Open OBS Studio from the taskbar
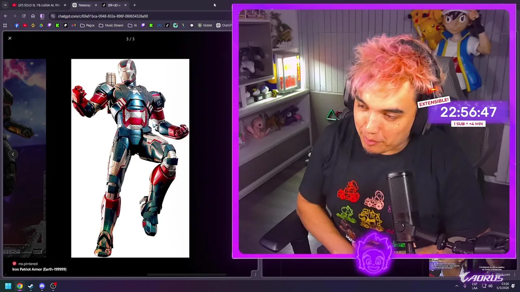 [53, 286]
